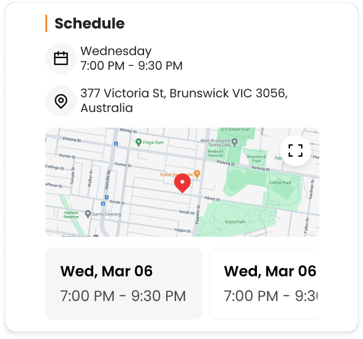Click the Brunswick Park label on the map
The width and height of the screenshot is (363, 339).
click(x=256, y=158)
